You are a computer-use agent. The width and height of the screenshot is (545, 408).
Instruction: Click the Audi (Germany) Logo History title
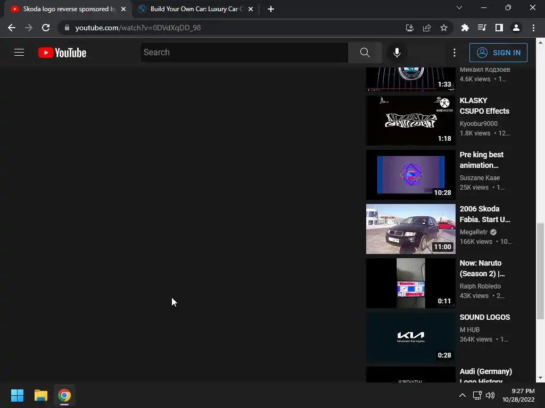tap(485, 376)
